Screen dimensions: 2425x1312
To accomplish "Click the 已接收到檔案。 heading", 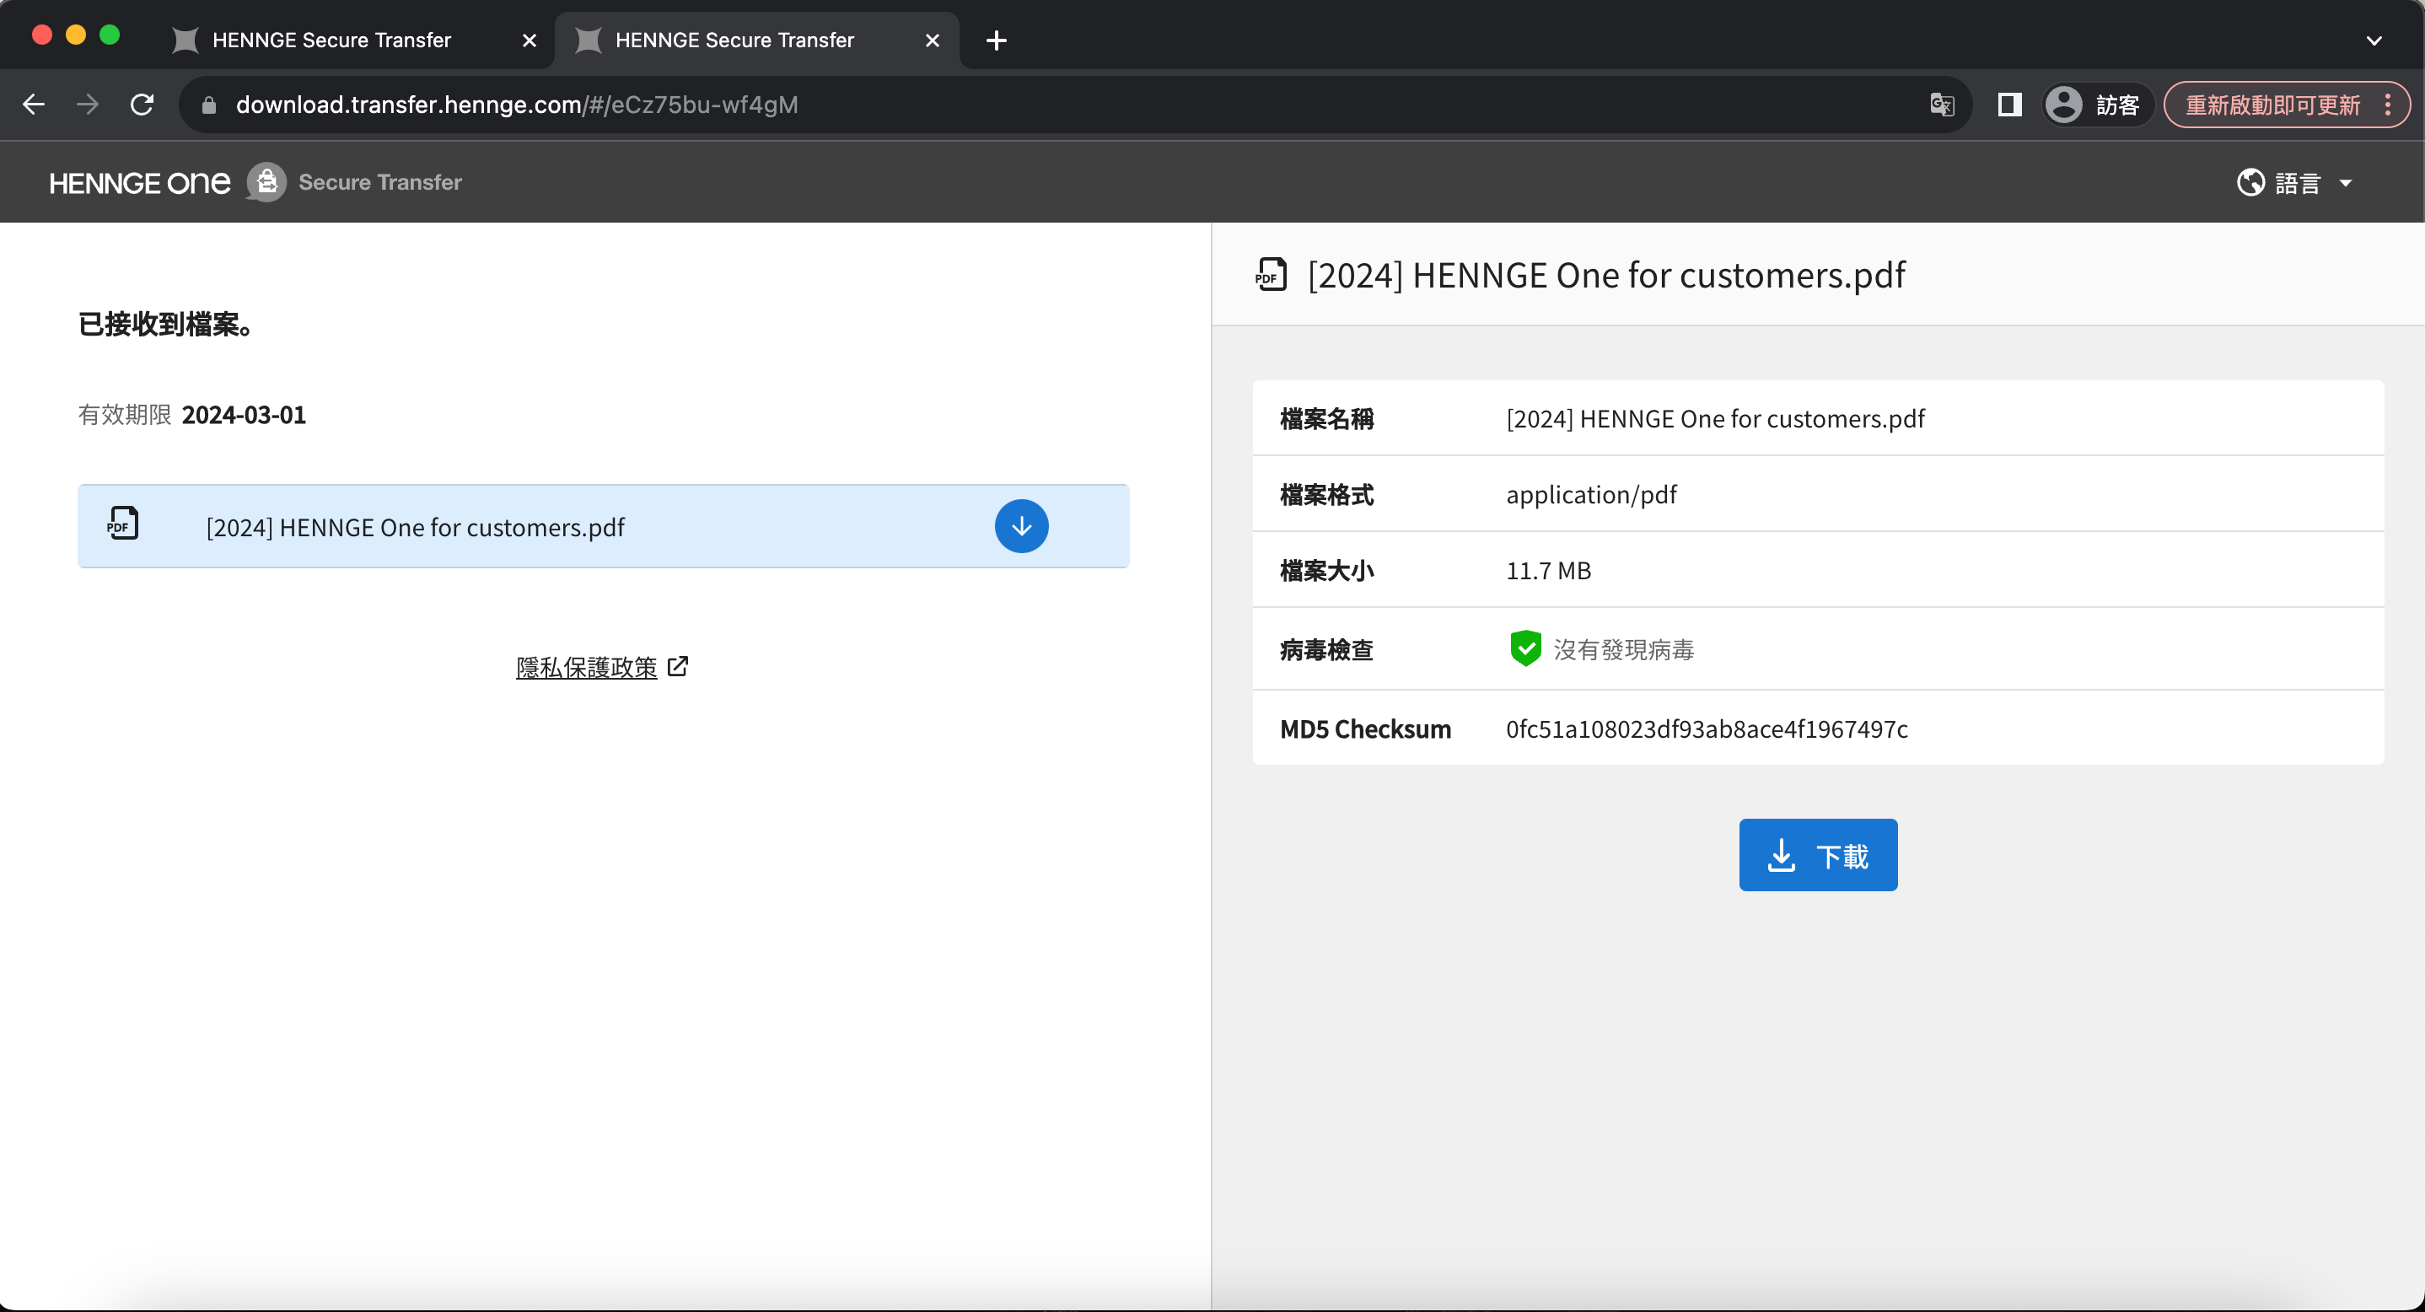I will coord(165,324).
